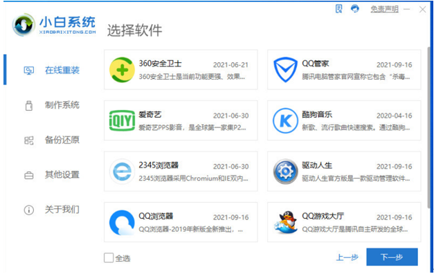The height and width of the screenshot is (274, 434).
Task: Select the QQ浏览器 cloud icon
Action: 122,223
